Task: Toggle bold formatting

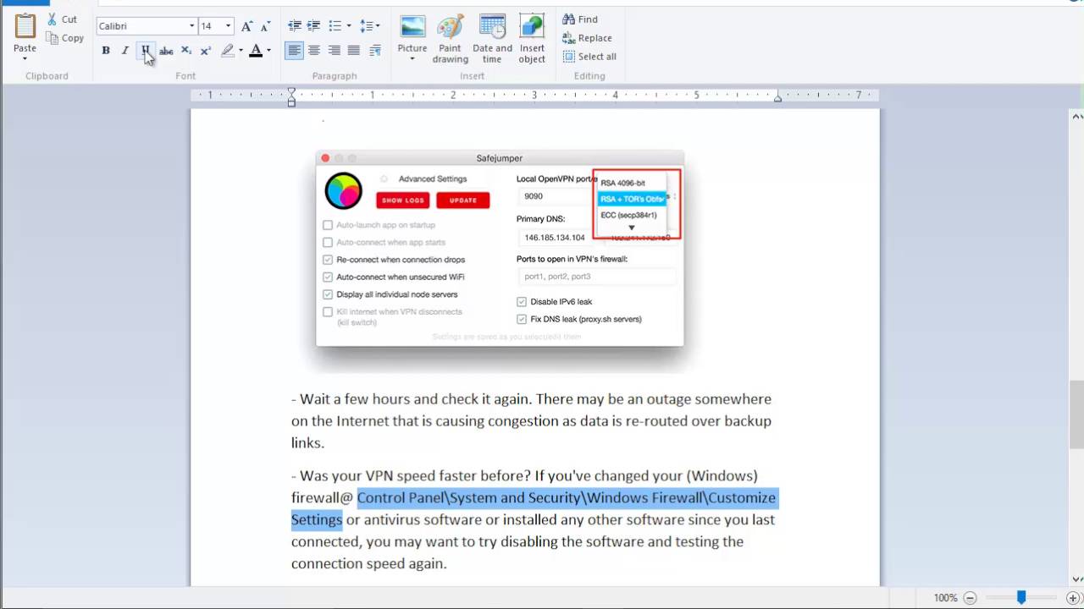Action: pos(106,51)
